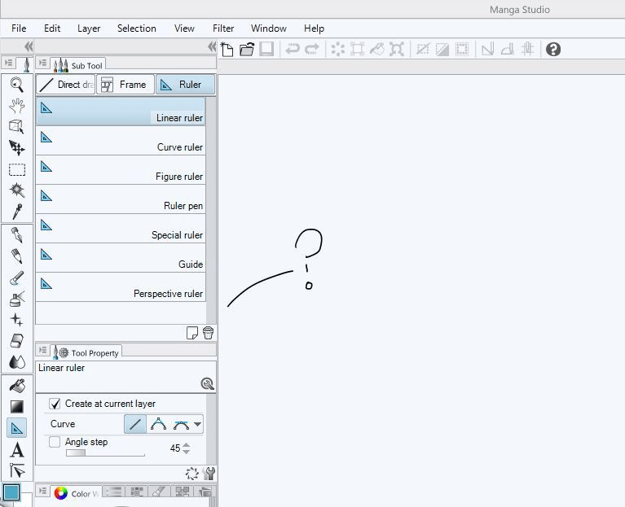Select the Move layer tool

(x=17, y=148)
